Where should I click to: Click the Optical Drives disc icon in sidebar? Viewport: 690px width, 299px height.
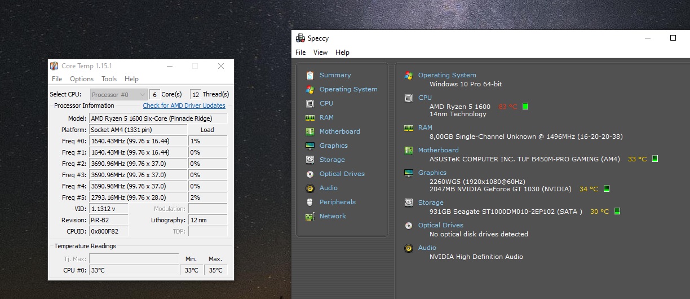[309, 174]
